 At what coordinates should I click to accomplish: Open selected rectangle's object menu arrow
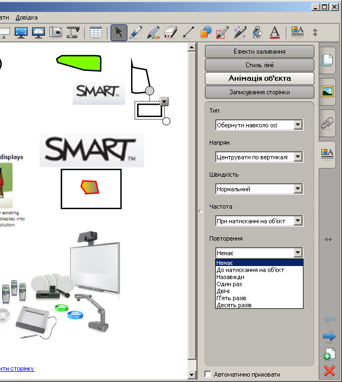click(x=164, y=101)
